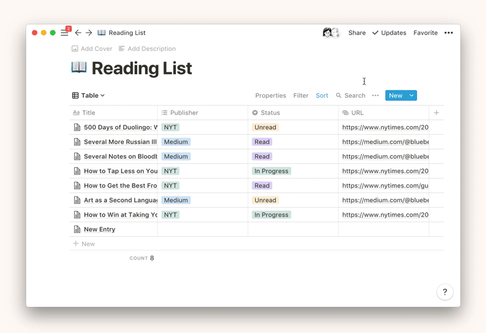486x333 pixels.
Task: Click Add Cover link
Action: tap(92, 49)
